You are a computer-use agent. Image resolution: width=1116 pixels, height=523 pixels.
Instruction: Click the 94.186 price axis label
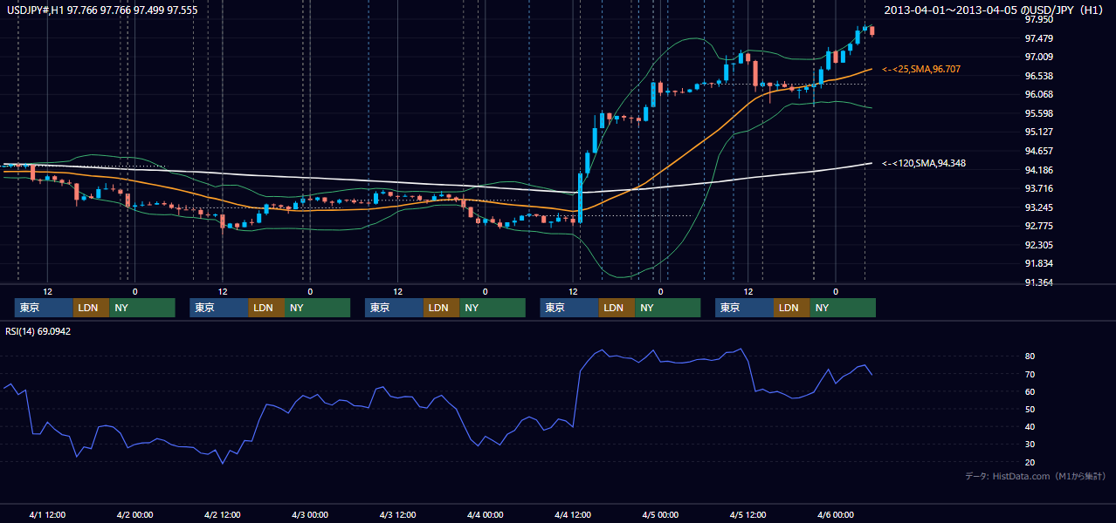click(1037, 170)
